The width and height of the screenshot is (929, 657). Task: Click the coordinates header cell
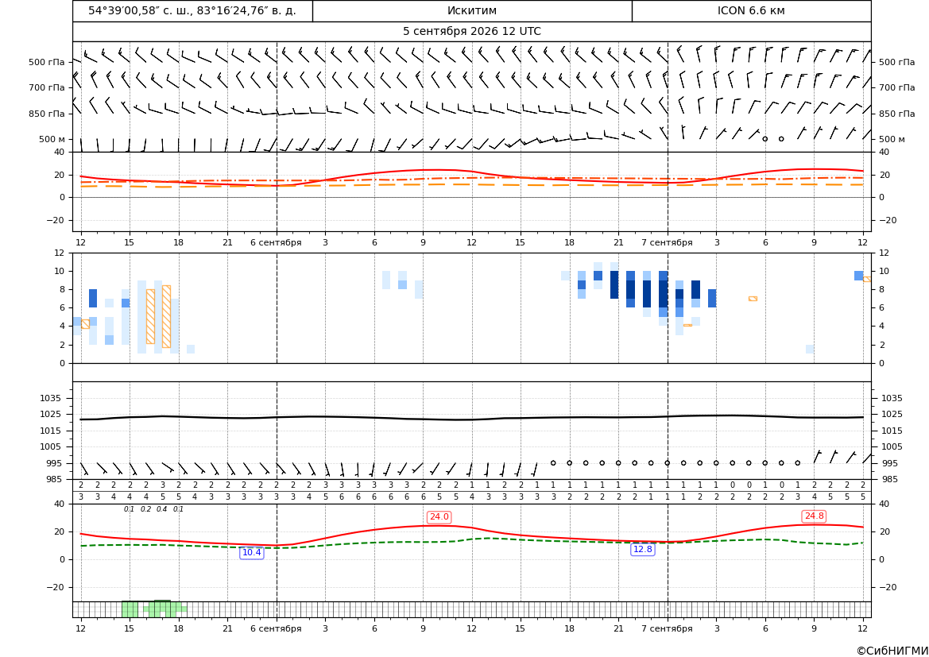[192, 10]
